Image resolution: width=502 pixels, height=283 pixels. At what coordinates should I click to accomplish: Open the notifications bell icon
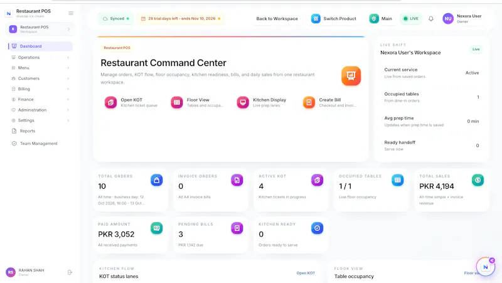[x=431, y=19]
